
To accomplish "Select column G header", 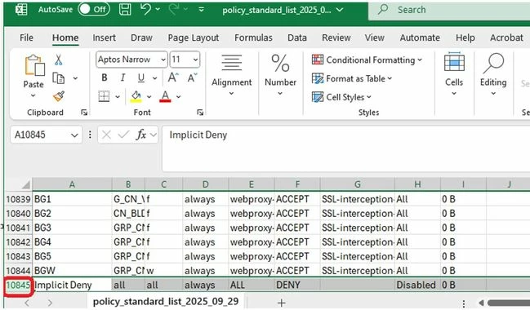I will pos(357,184).
